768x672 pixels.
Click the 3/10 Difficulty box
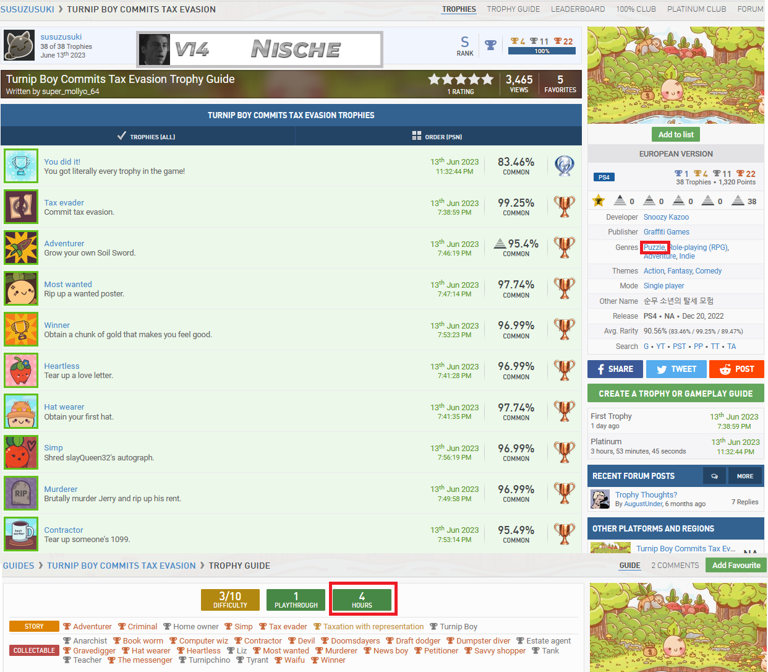[x=230, y=600]
